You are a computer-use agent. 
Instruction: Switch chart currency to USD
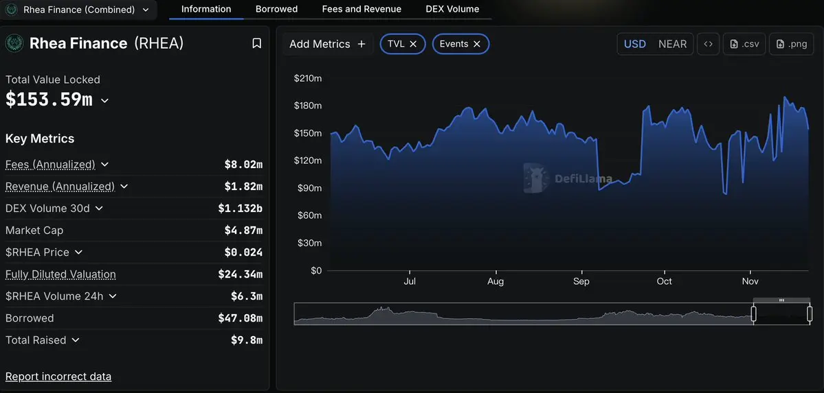(x=635, y=44)
